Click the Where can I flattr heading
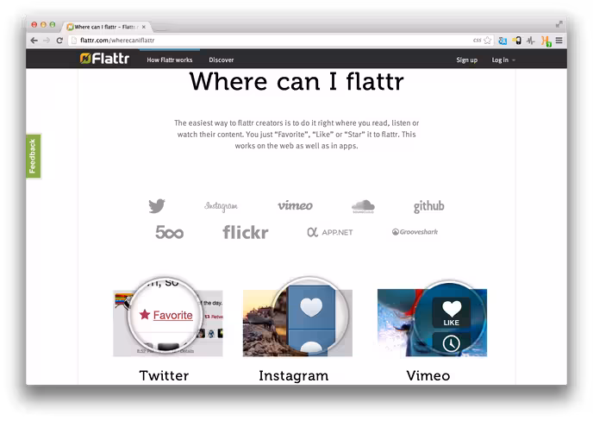Screen dimensions: 593x421 tap(296, 81)
